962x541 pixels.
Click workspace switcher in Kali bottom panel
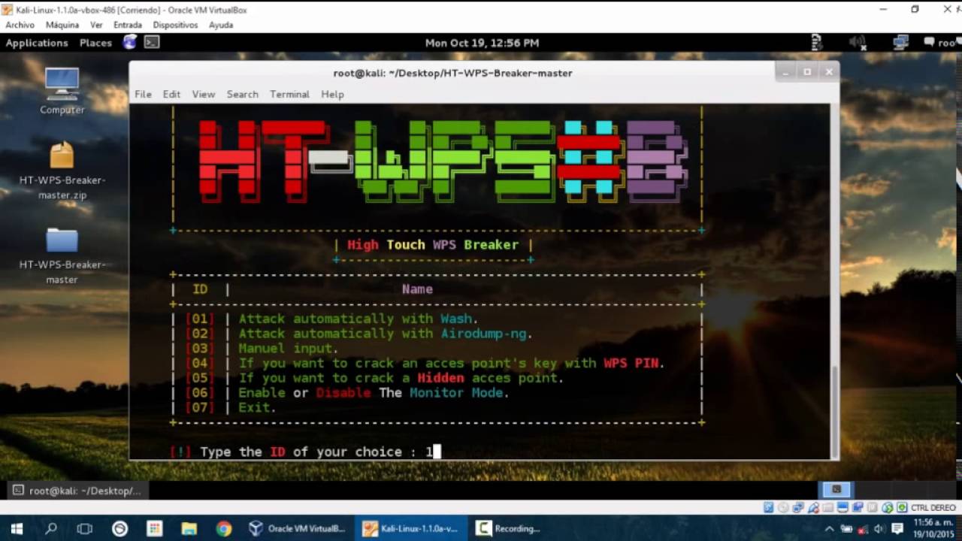pos(836,490)
